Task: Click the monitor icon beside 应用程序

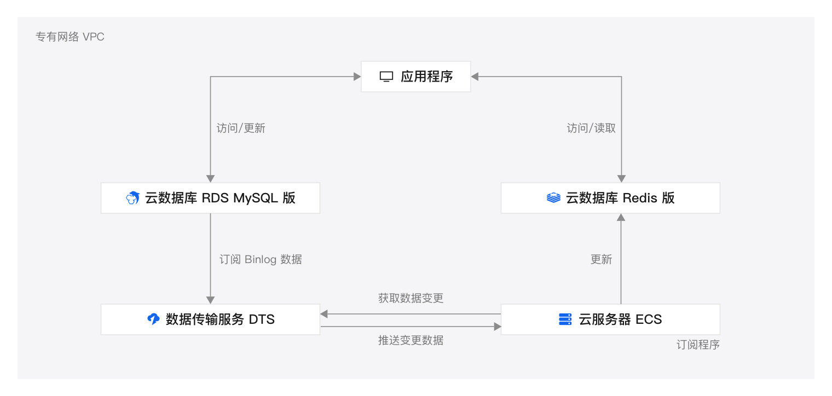Action: coord(386,77)
